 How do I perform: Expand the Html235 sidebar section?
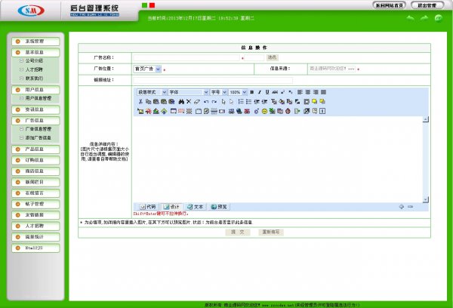coord(35,248)
